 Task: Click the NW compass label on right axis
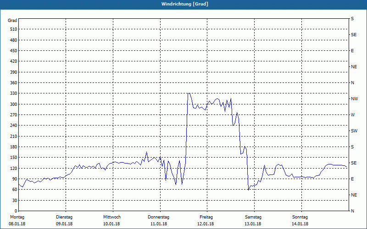pyautogui.click(x=354, y=99)
